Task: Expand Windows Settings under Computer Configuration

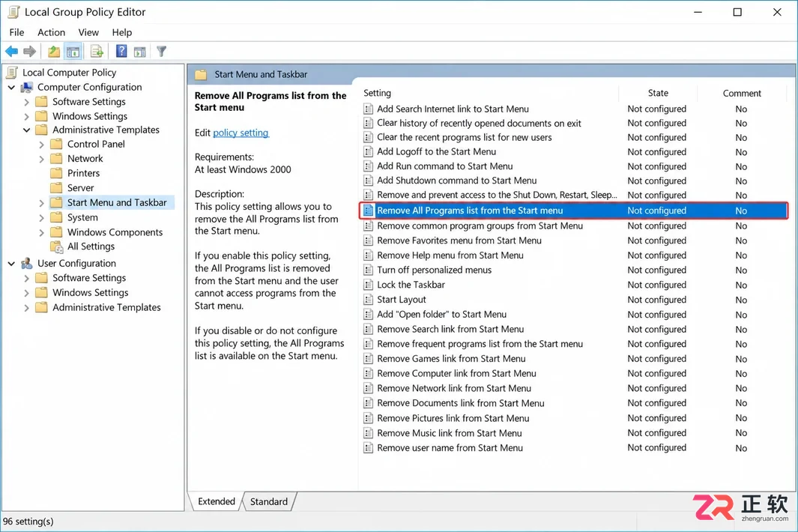Action: (x=26, y=117)
